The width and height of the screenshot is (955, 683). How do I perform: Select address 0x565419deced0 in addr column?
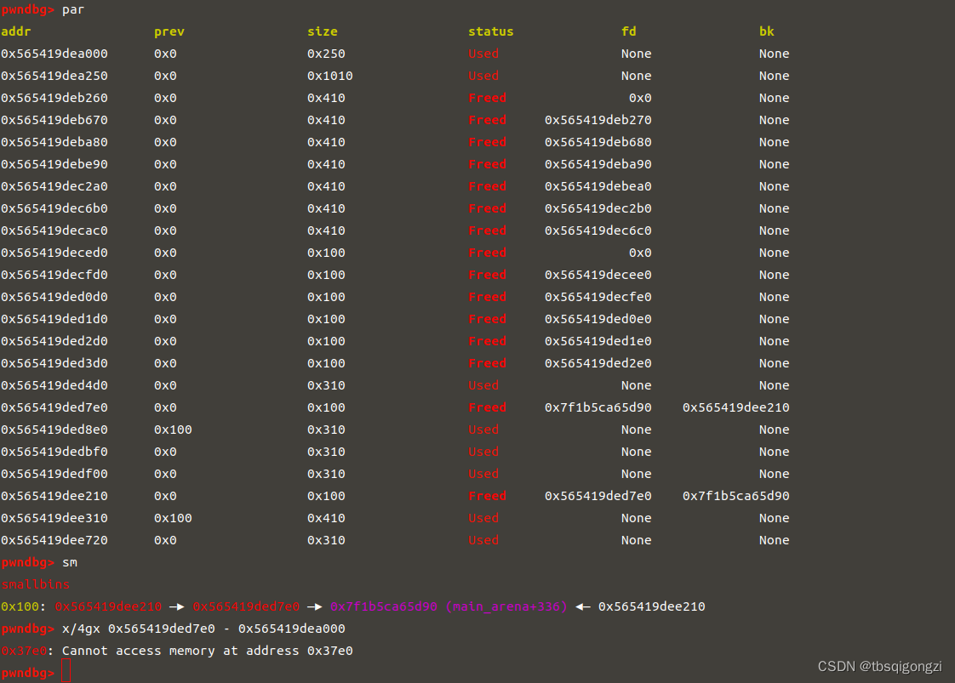point(54,253)
